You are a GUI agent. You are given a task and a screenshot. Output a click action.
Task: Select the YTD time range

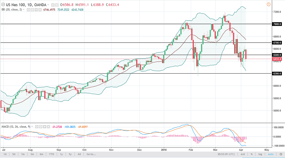(51, 154)
